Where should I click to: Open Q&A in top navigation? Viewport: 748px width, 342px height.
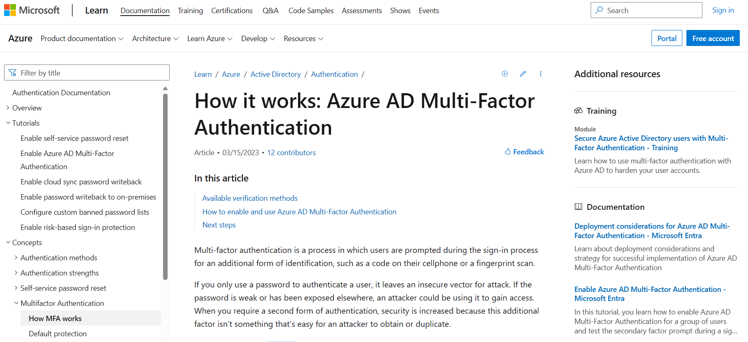point(270,10)
